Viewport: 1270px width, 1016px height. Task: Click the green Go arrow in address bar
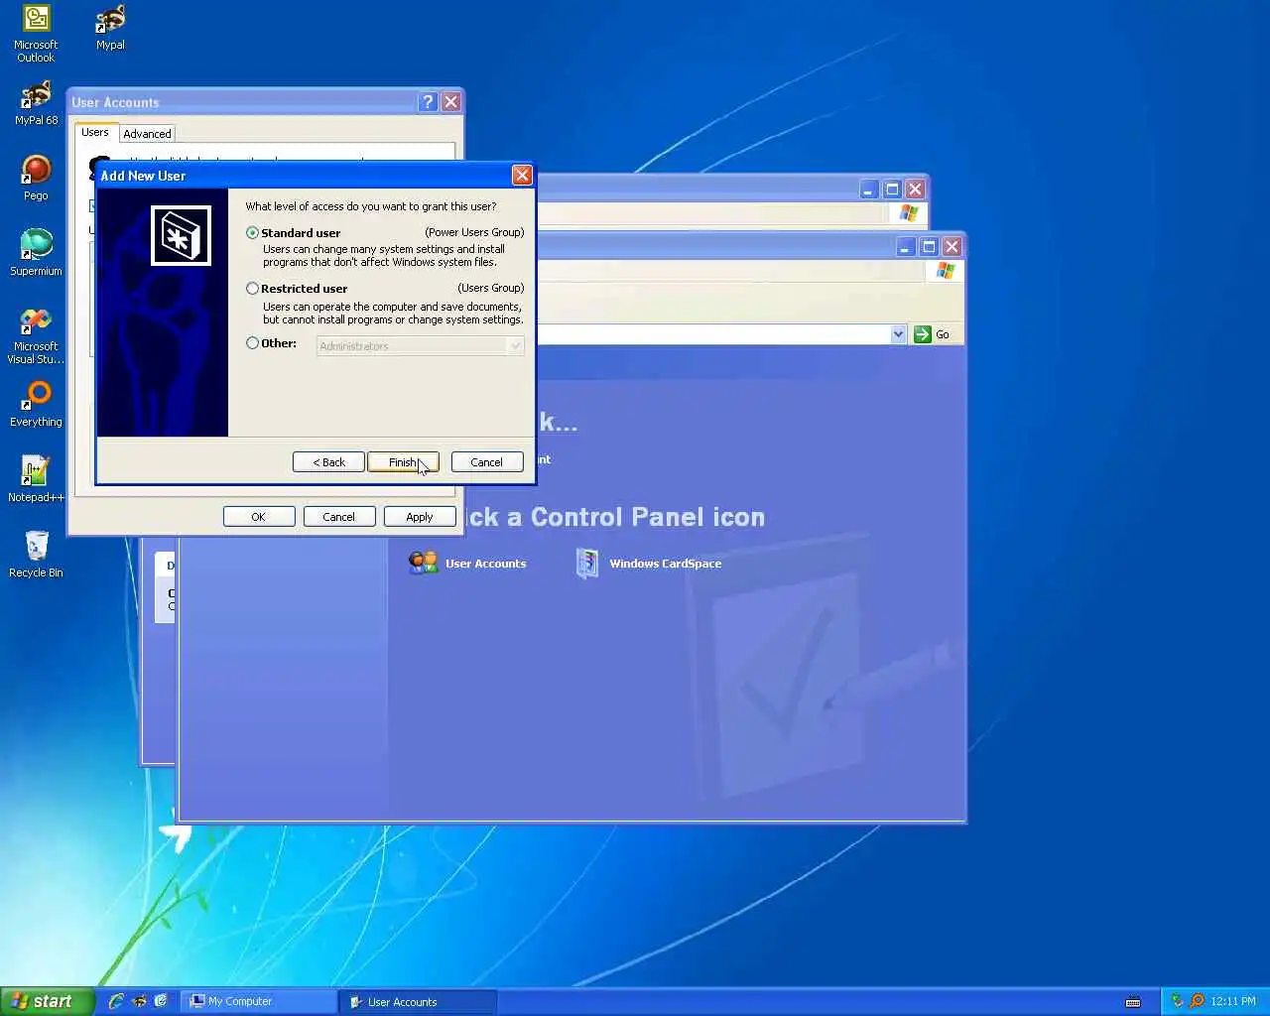[x=922, y=334]
